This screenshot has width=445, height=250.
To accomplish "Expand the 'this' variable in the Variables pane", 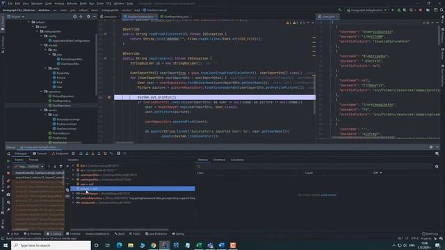I will [73, 165].
